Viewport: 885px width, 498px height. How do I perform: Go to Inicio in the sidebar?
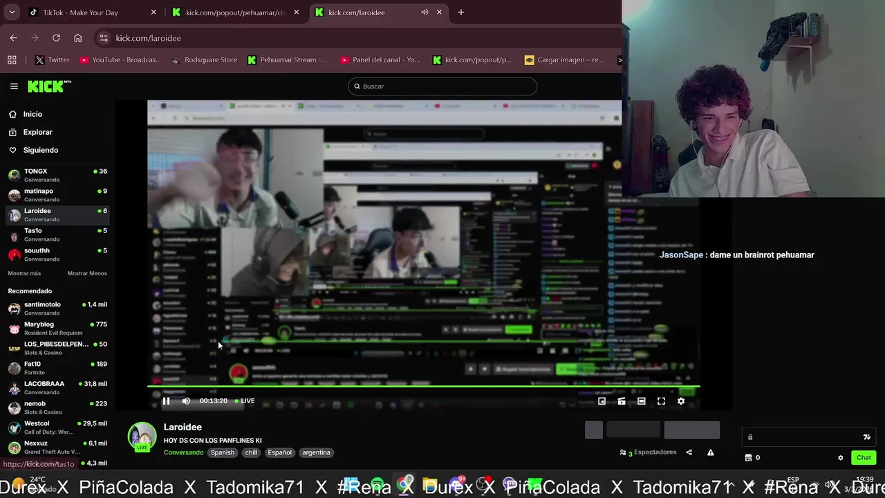32,114
